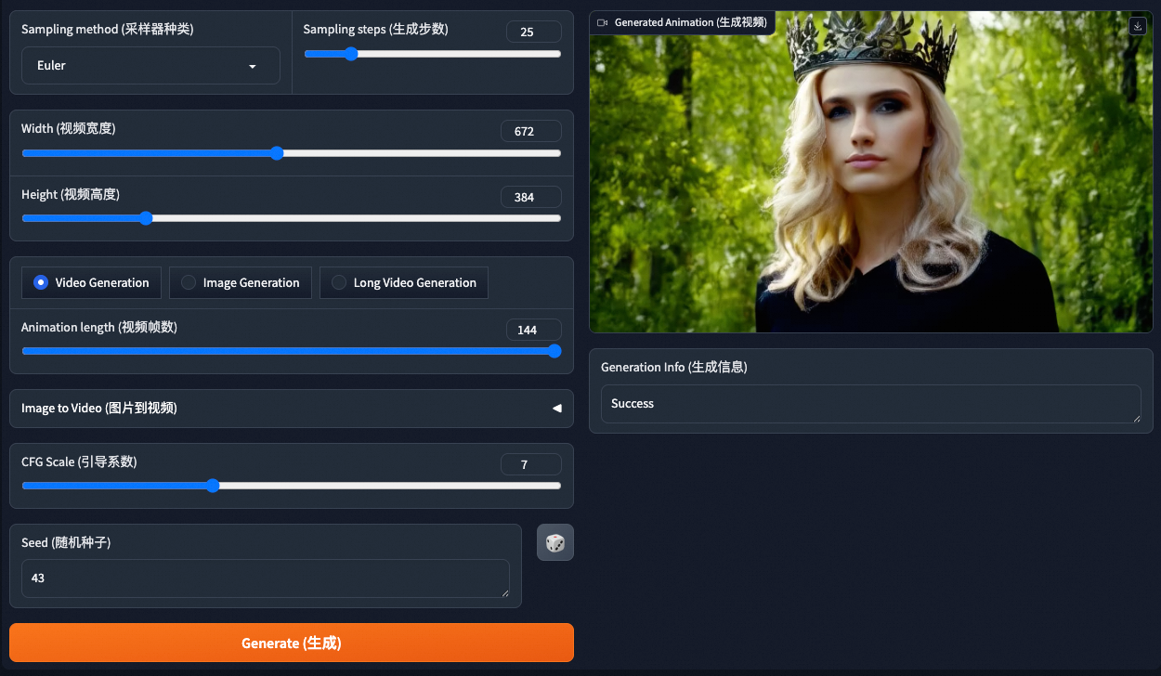Click the Height slider track
This screenshot has height=676, width=1161.
(292, 218)
